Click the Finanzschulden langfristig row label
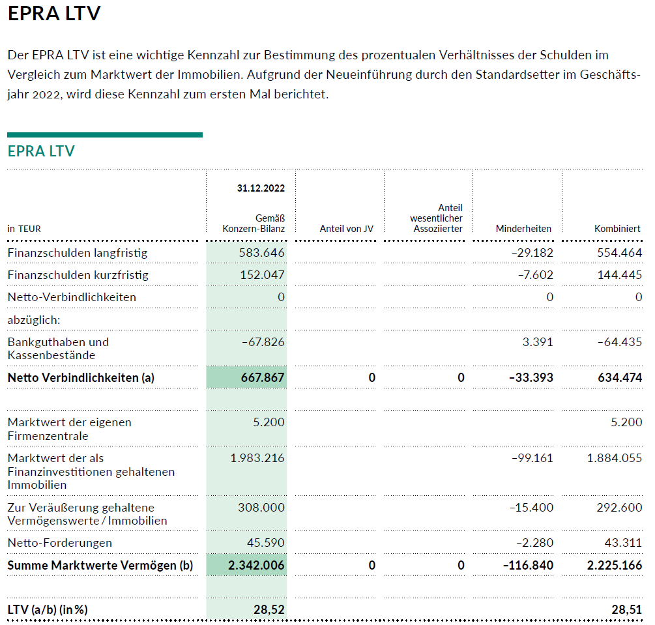Image resolution: width=655 pixels, height=625 pixels. coord(78,253)
